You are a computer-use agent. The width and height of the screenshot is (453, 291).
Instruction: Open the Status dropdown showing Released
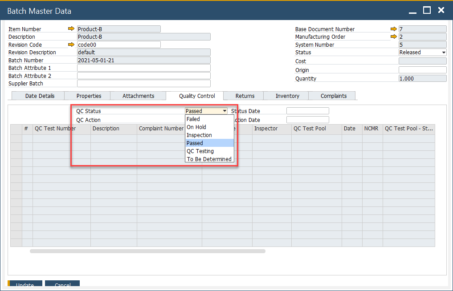click(444, 53)
